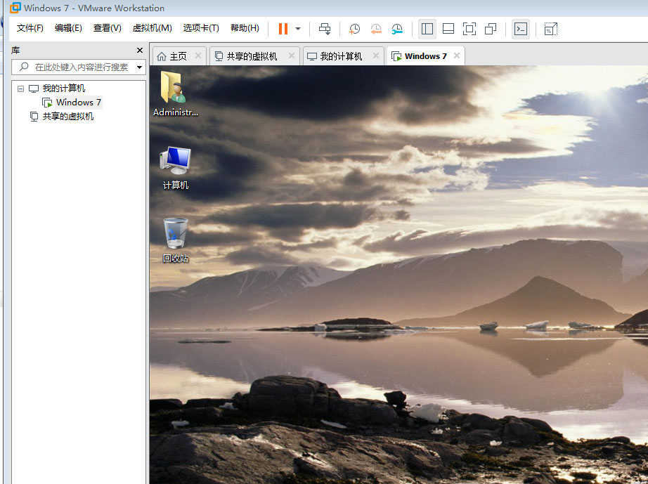
Task: Click the Administrator folder desktop icon
Action: coord(175,93)
